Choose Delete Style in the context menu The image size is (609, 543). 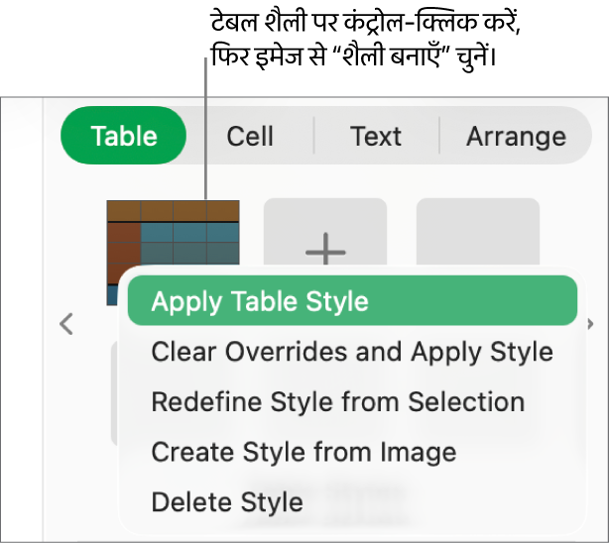pyautogui.click(x=227, y=502)
